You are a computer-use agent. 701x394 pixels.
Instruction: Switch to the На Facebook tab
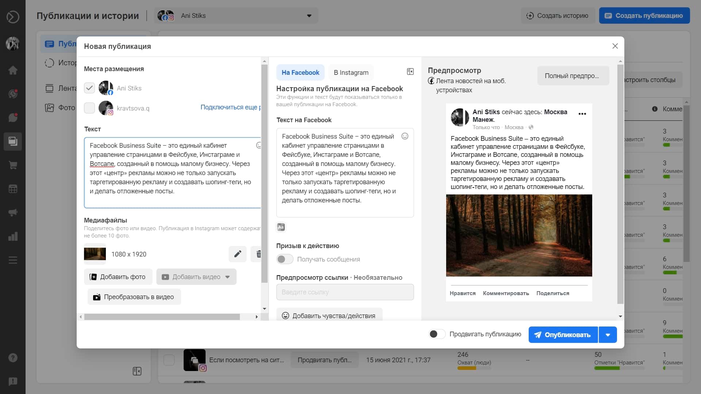click(x=300, y=73)
